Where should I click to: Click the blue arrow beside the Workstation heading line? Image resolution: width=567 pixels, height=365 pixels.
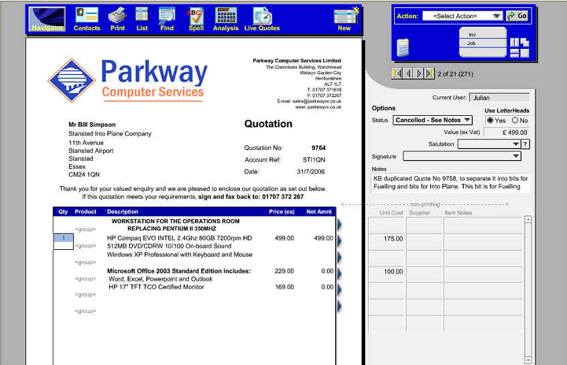coord(340,224)
